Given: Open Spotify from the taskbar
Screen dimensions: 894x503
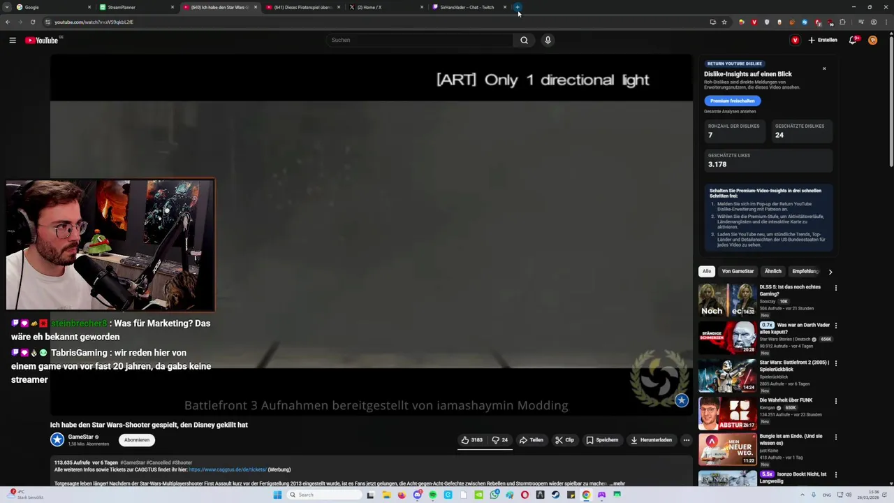Looking at the screenshot, I should (432, 495).
